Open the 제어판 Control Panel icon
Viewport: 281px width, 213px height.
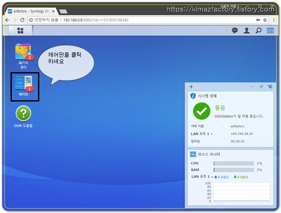click(x=24, y=87)
